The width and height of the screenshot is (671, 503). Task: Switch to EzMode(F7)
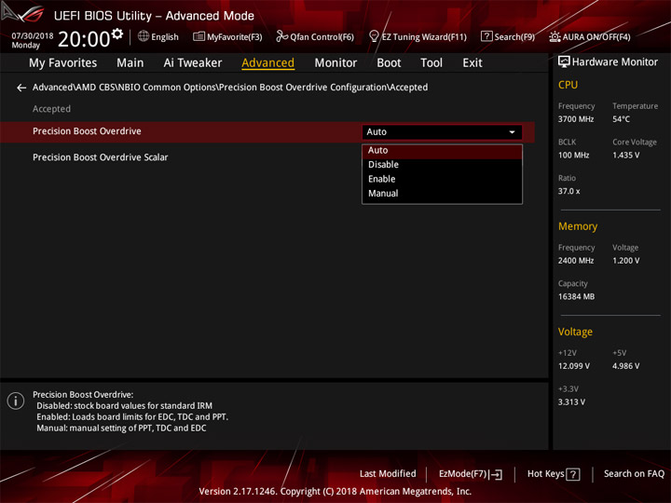point(471,474)
